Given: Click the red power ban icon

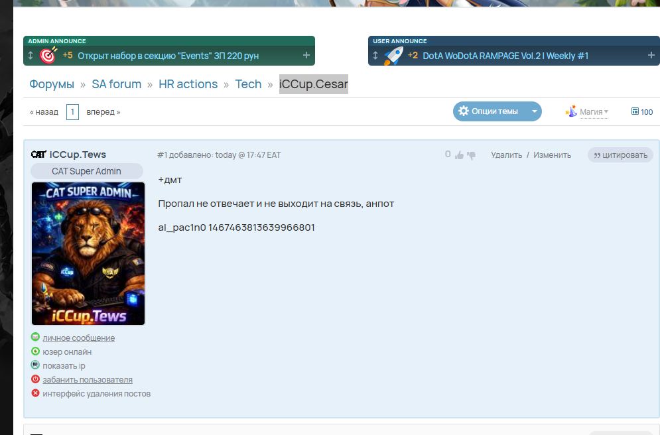Looking at the screenshot, I should 35,379.
